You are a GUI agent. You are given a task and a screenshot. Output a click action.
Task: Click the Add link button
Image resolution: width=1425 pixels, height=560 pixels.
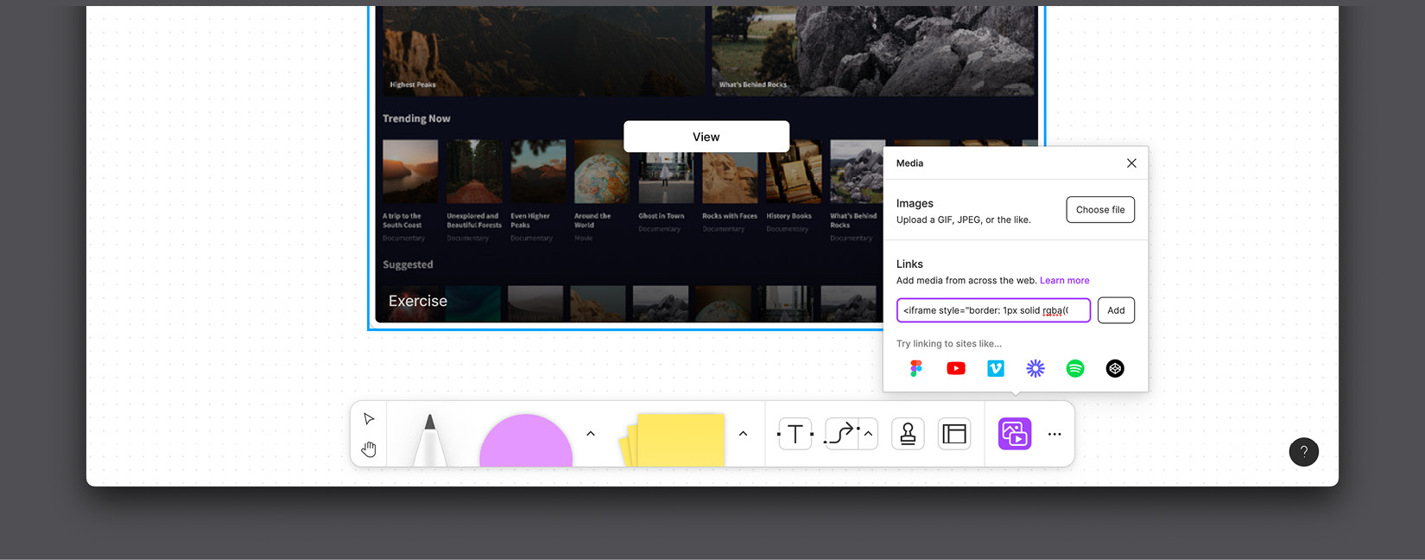(x=1116, y=310)
